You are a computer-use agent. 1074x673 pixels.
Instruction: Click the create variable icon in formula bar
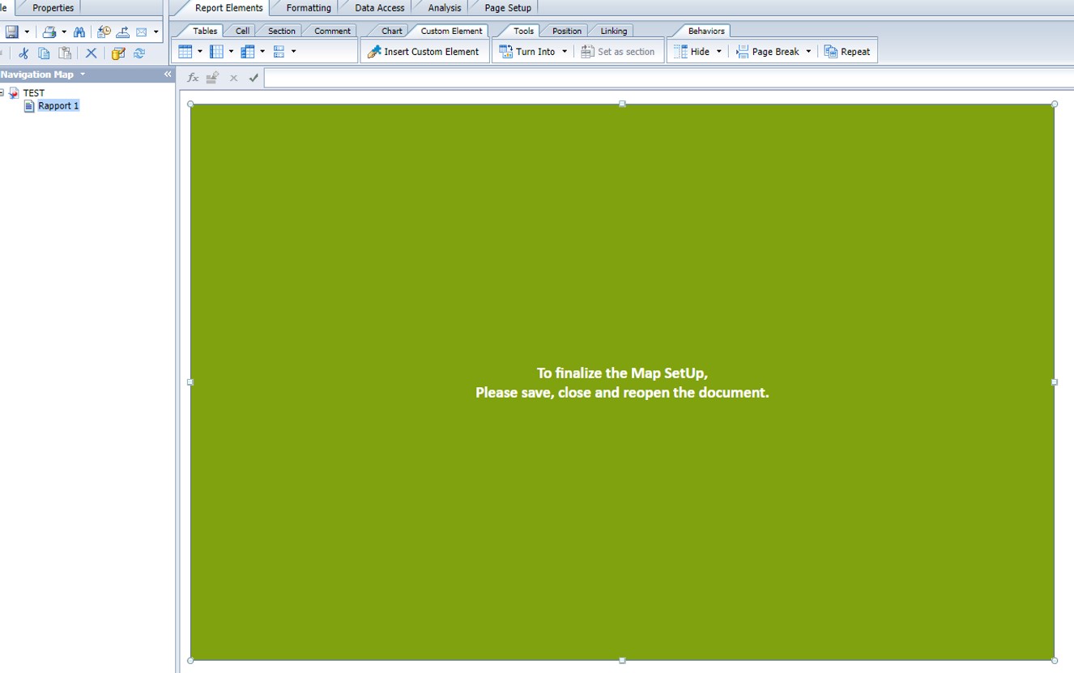pos(213,78)
